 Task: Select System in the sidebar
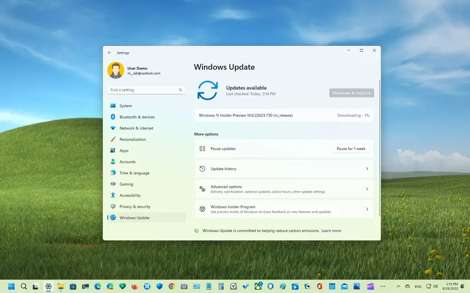click(x=125, y=106)
